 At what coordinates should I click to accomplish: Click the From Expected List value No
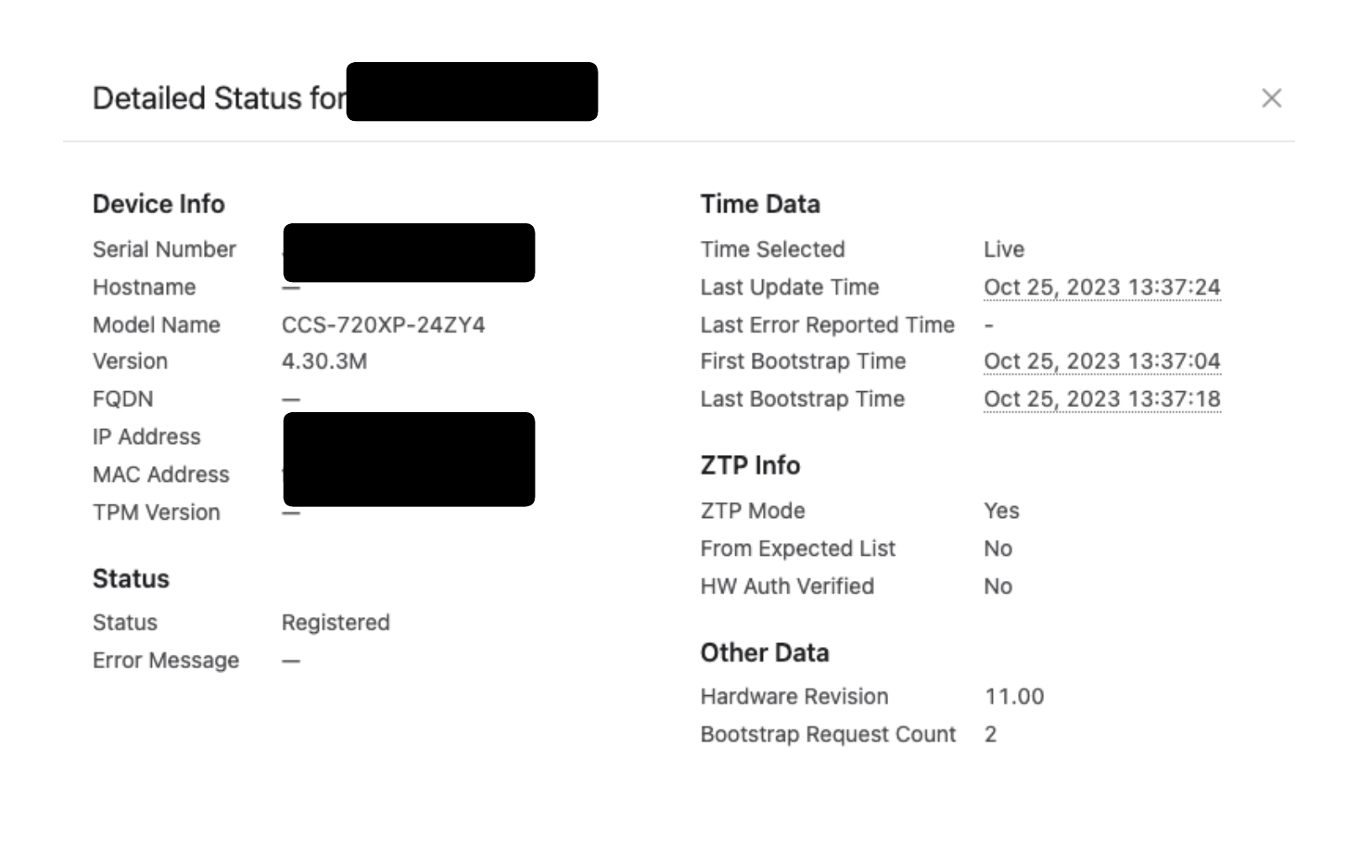tap(997, 548)
